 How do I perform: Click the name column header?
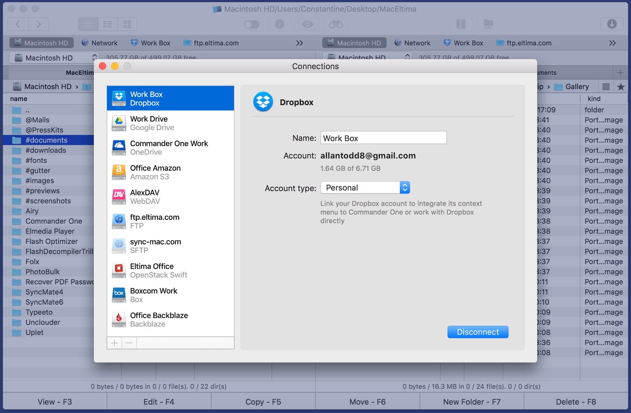tap(19, 99)
